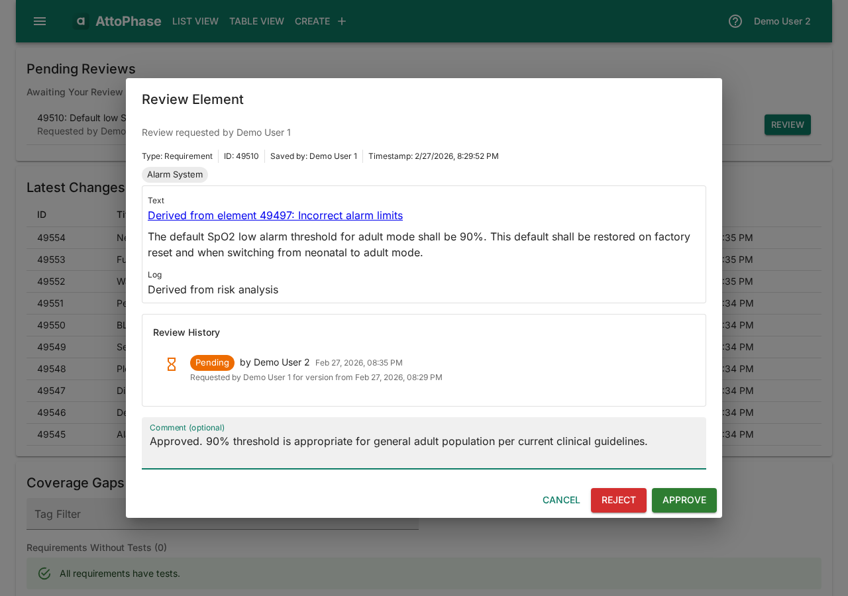Click the Alarm System tag chip

[174, 174]
